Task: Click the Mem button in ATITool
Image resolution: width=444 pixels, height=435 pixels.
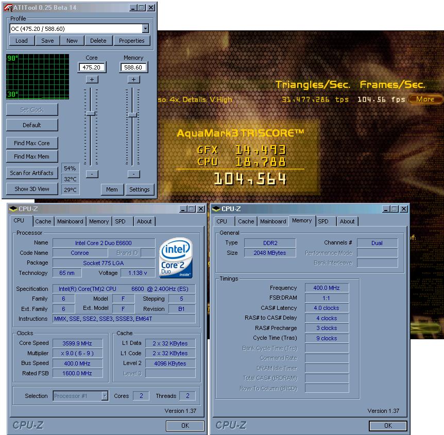Action: click(112, 189)
